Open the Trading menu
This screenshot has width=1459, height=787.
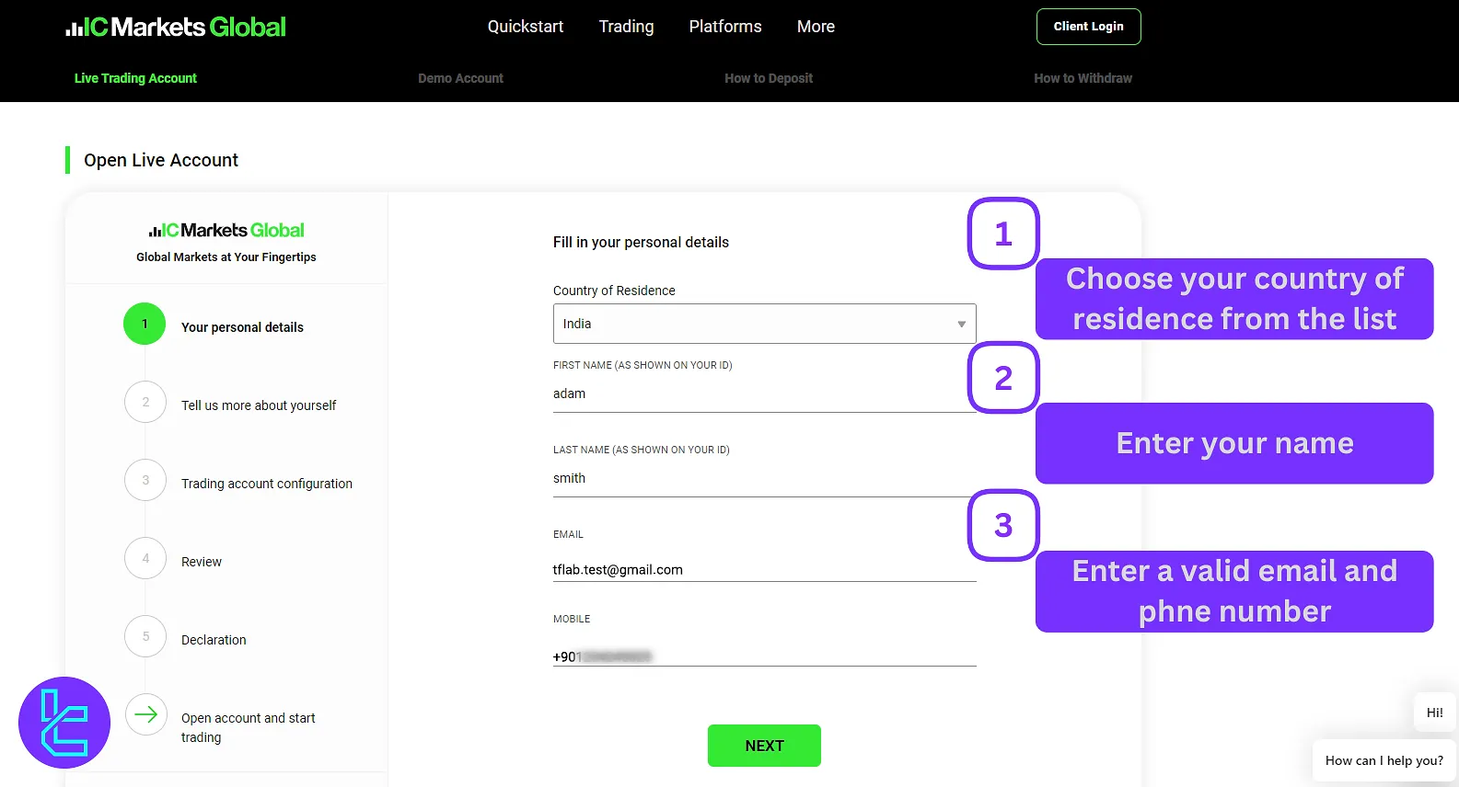click(626, 27)
